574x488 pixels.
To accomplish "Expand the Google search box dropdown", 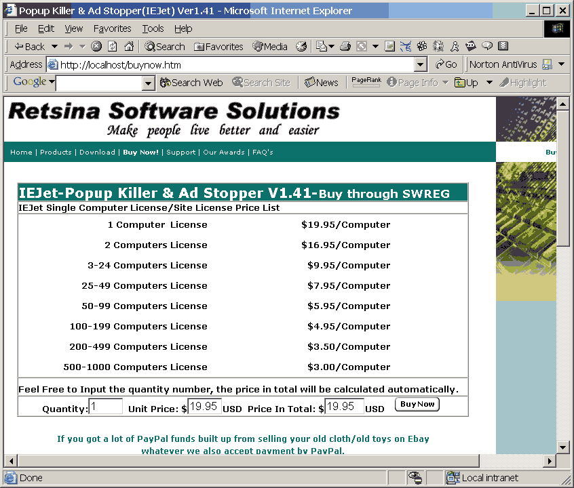I will pos(148,83).
